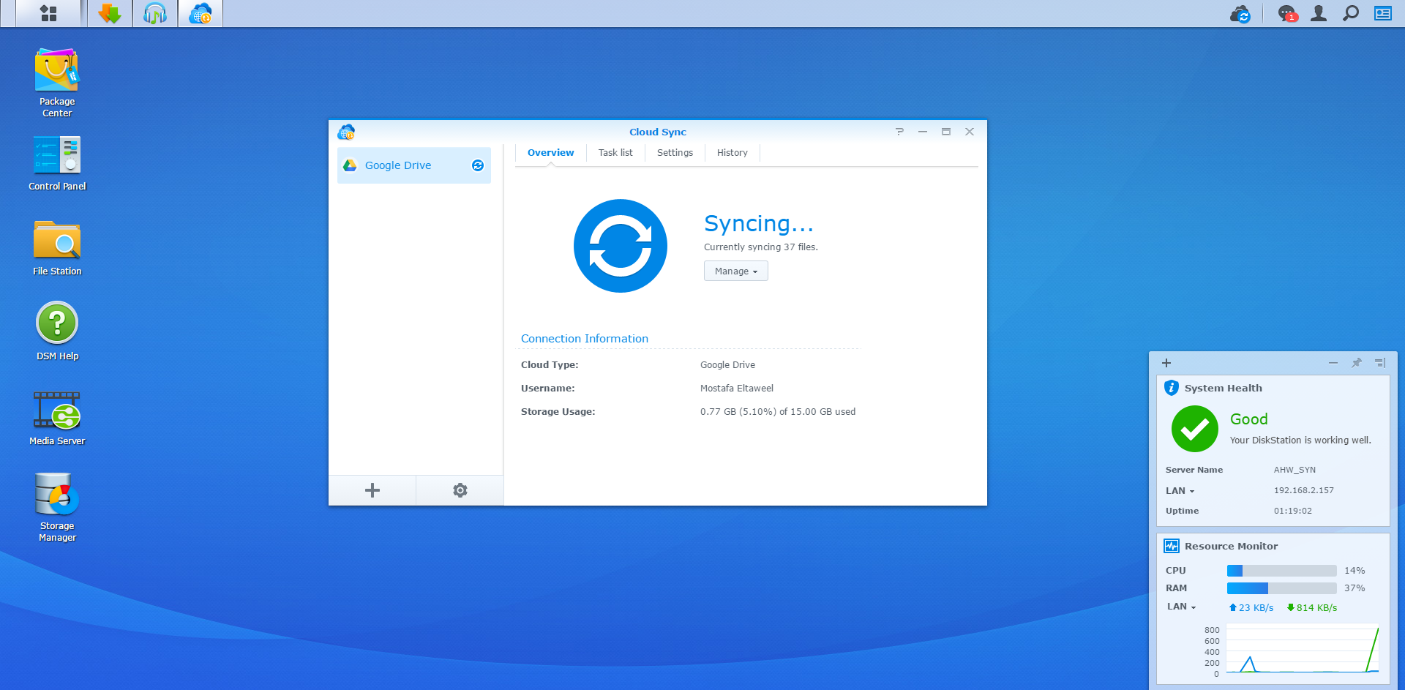
Task: Open DSM Help desktop icon
Action: pos(57,331)
